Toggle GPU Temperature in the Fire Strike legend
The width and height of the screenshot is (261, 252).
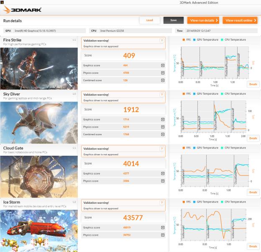point(206,40)
